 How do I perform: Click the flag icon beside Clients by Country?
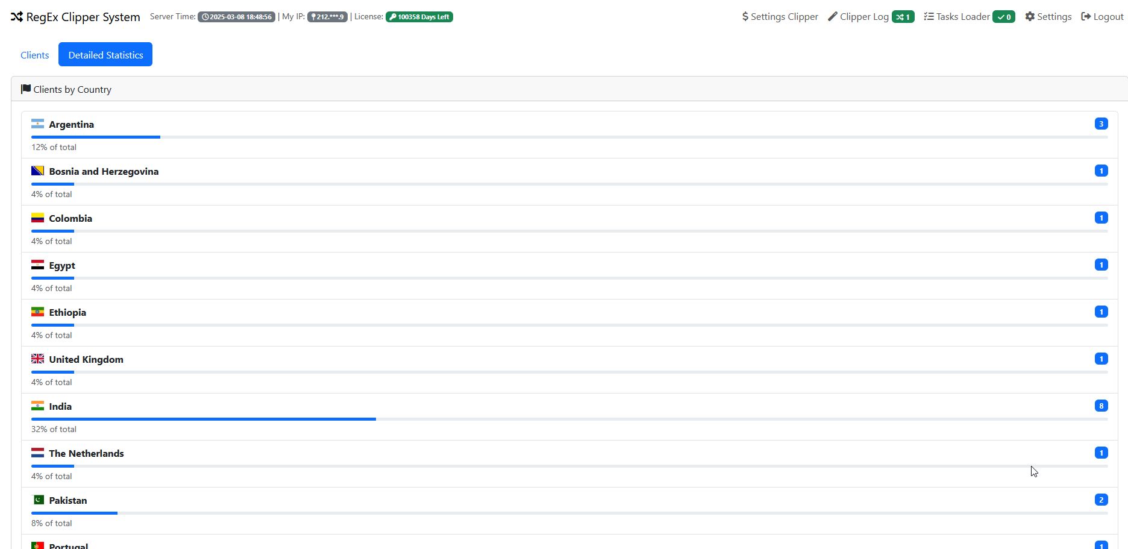[x=26, y=89]
